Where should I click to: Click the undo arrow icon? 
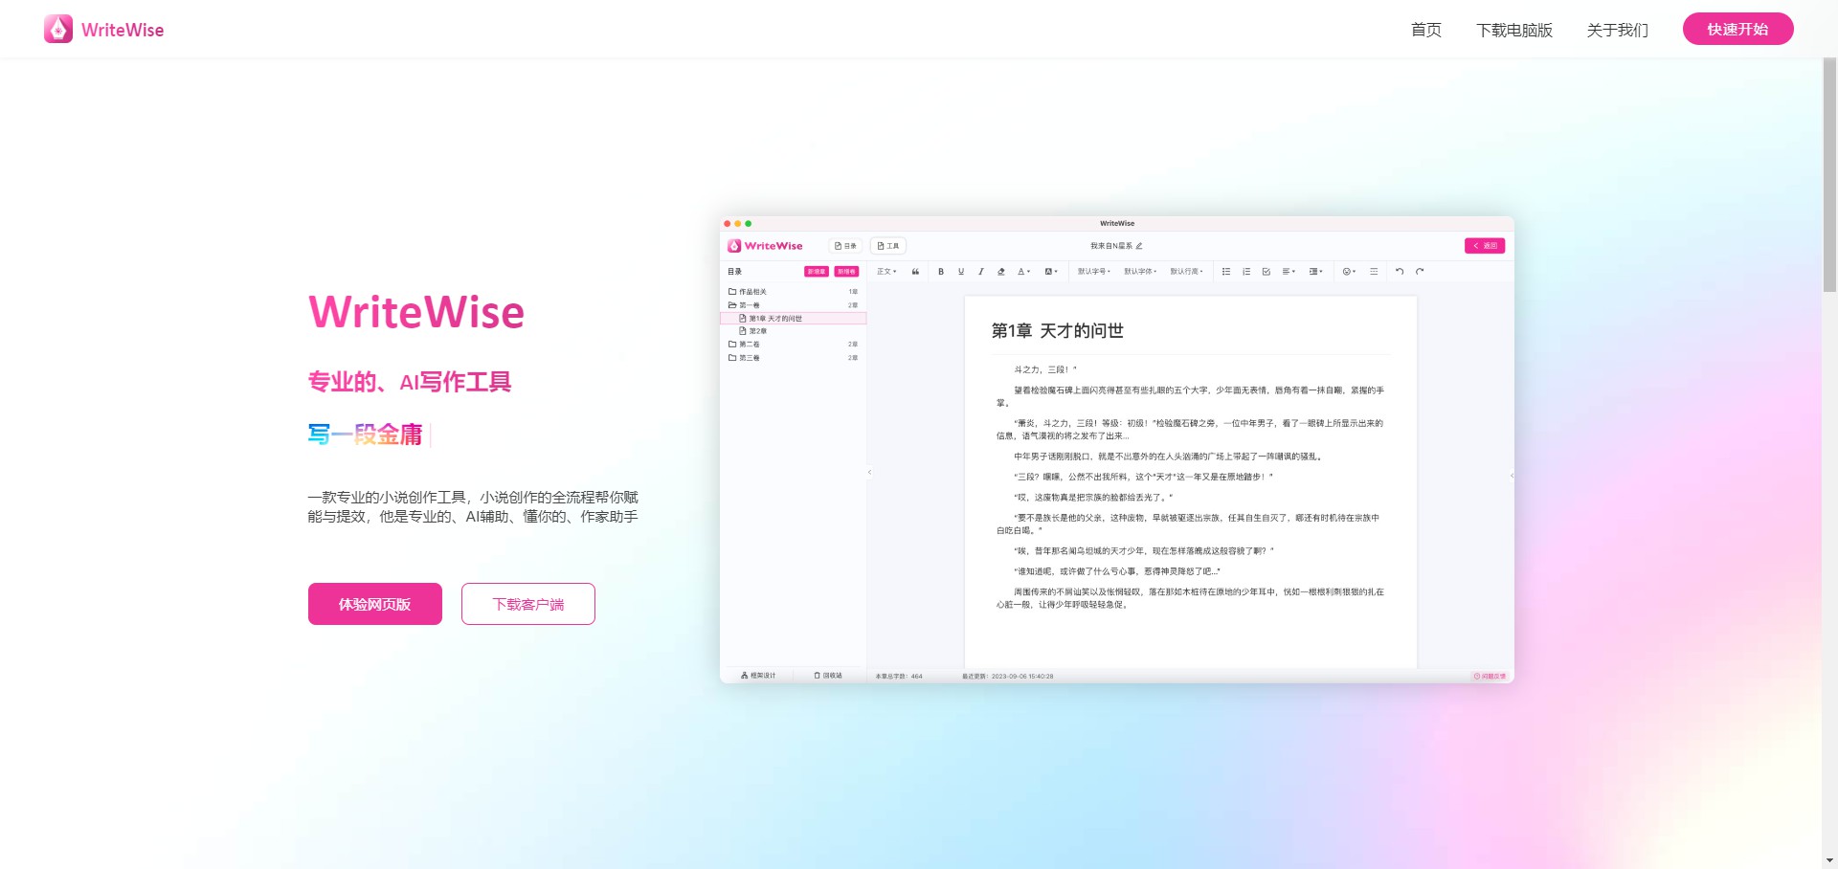[1400, 272]
